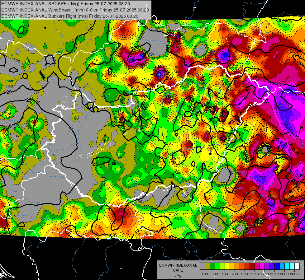Image resolution: width=305 pixels, height=280 pixels.
Task: Pick the gray swatch left of the 100 tick
Action: point(202,266)
